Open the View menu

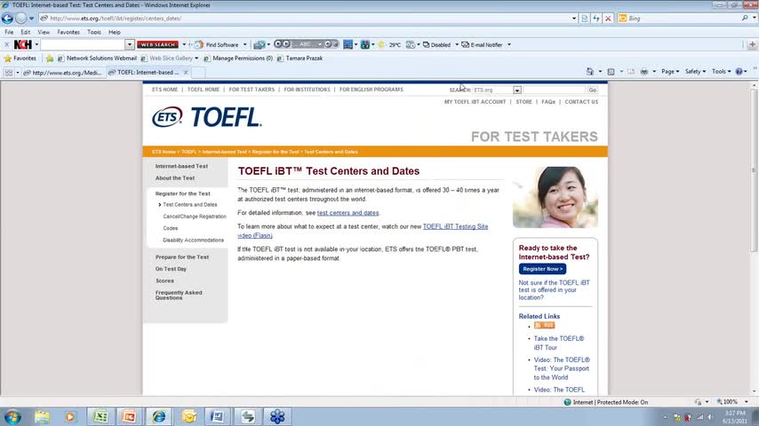[44, 32]
